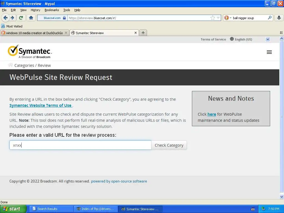Open the Bookmarks menu
The width and height of the screenshot is (284, 213).
click(52, 10)
